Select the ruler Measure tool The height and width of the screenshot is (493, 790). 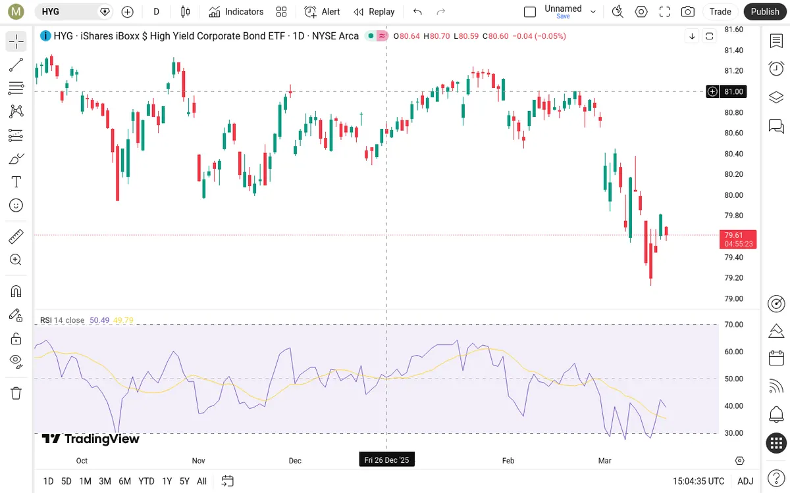[x=16, y=237]
